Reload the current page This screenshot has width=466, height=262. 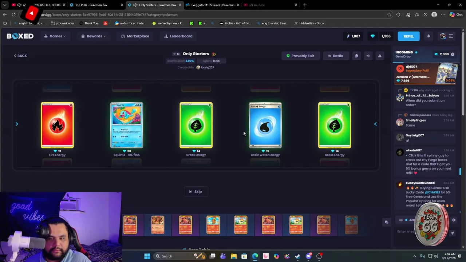(13, 15)
